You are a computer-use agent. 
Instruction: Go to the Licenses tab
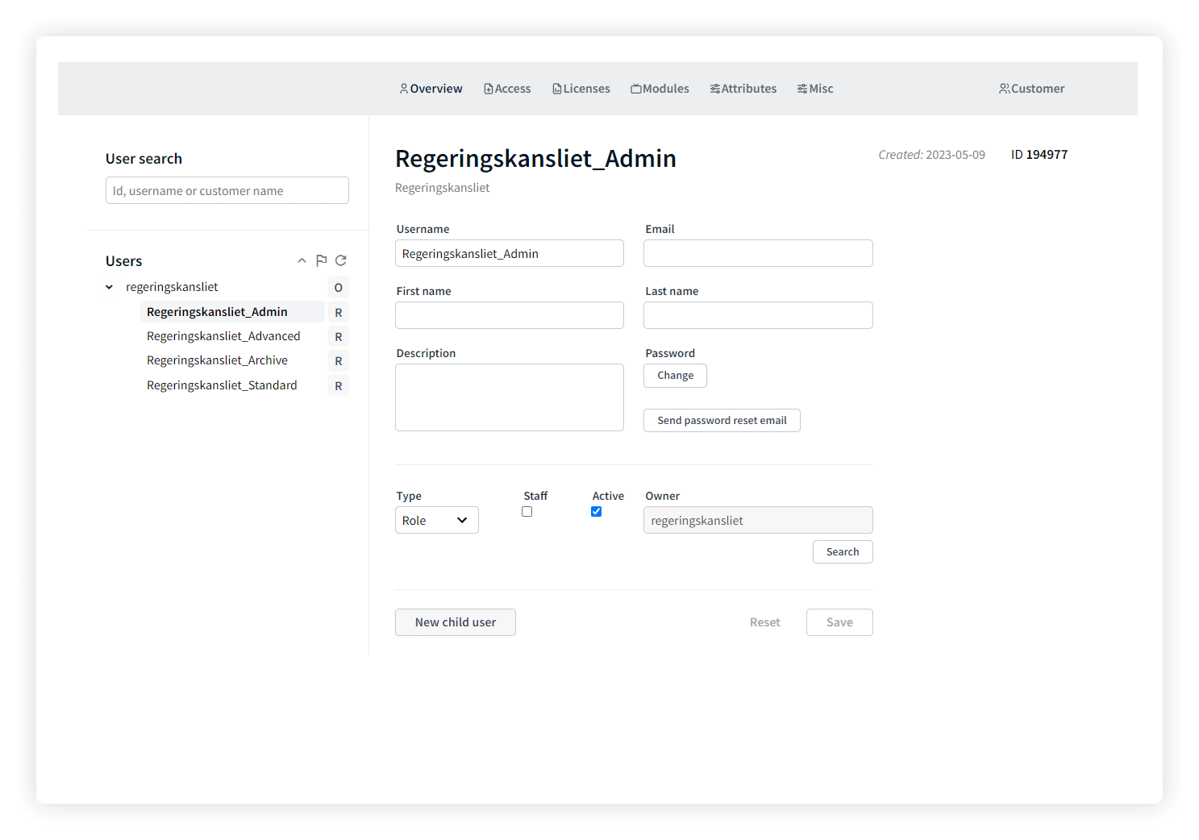pyautogui.click(x=581, y=89)
